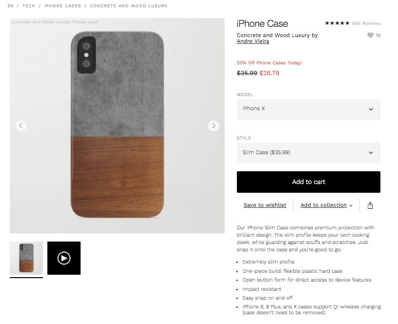The height and width of the screenshot is (324, 398).
Task: Open the STYLE dropdown showing Slim Case
Action: tap(308, 153)
